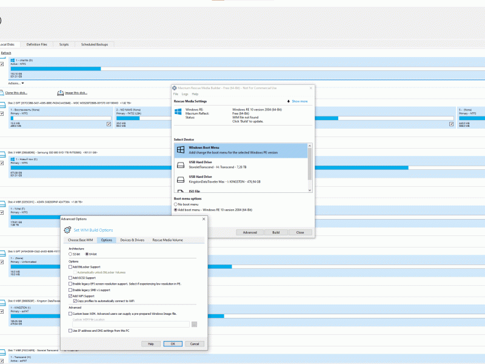Switch to the Rescue Media Volume tab
The width and height of the screenshot is (485, 364).
click(x=168, y=240)
